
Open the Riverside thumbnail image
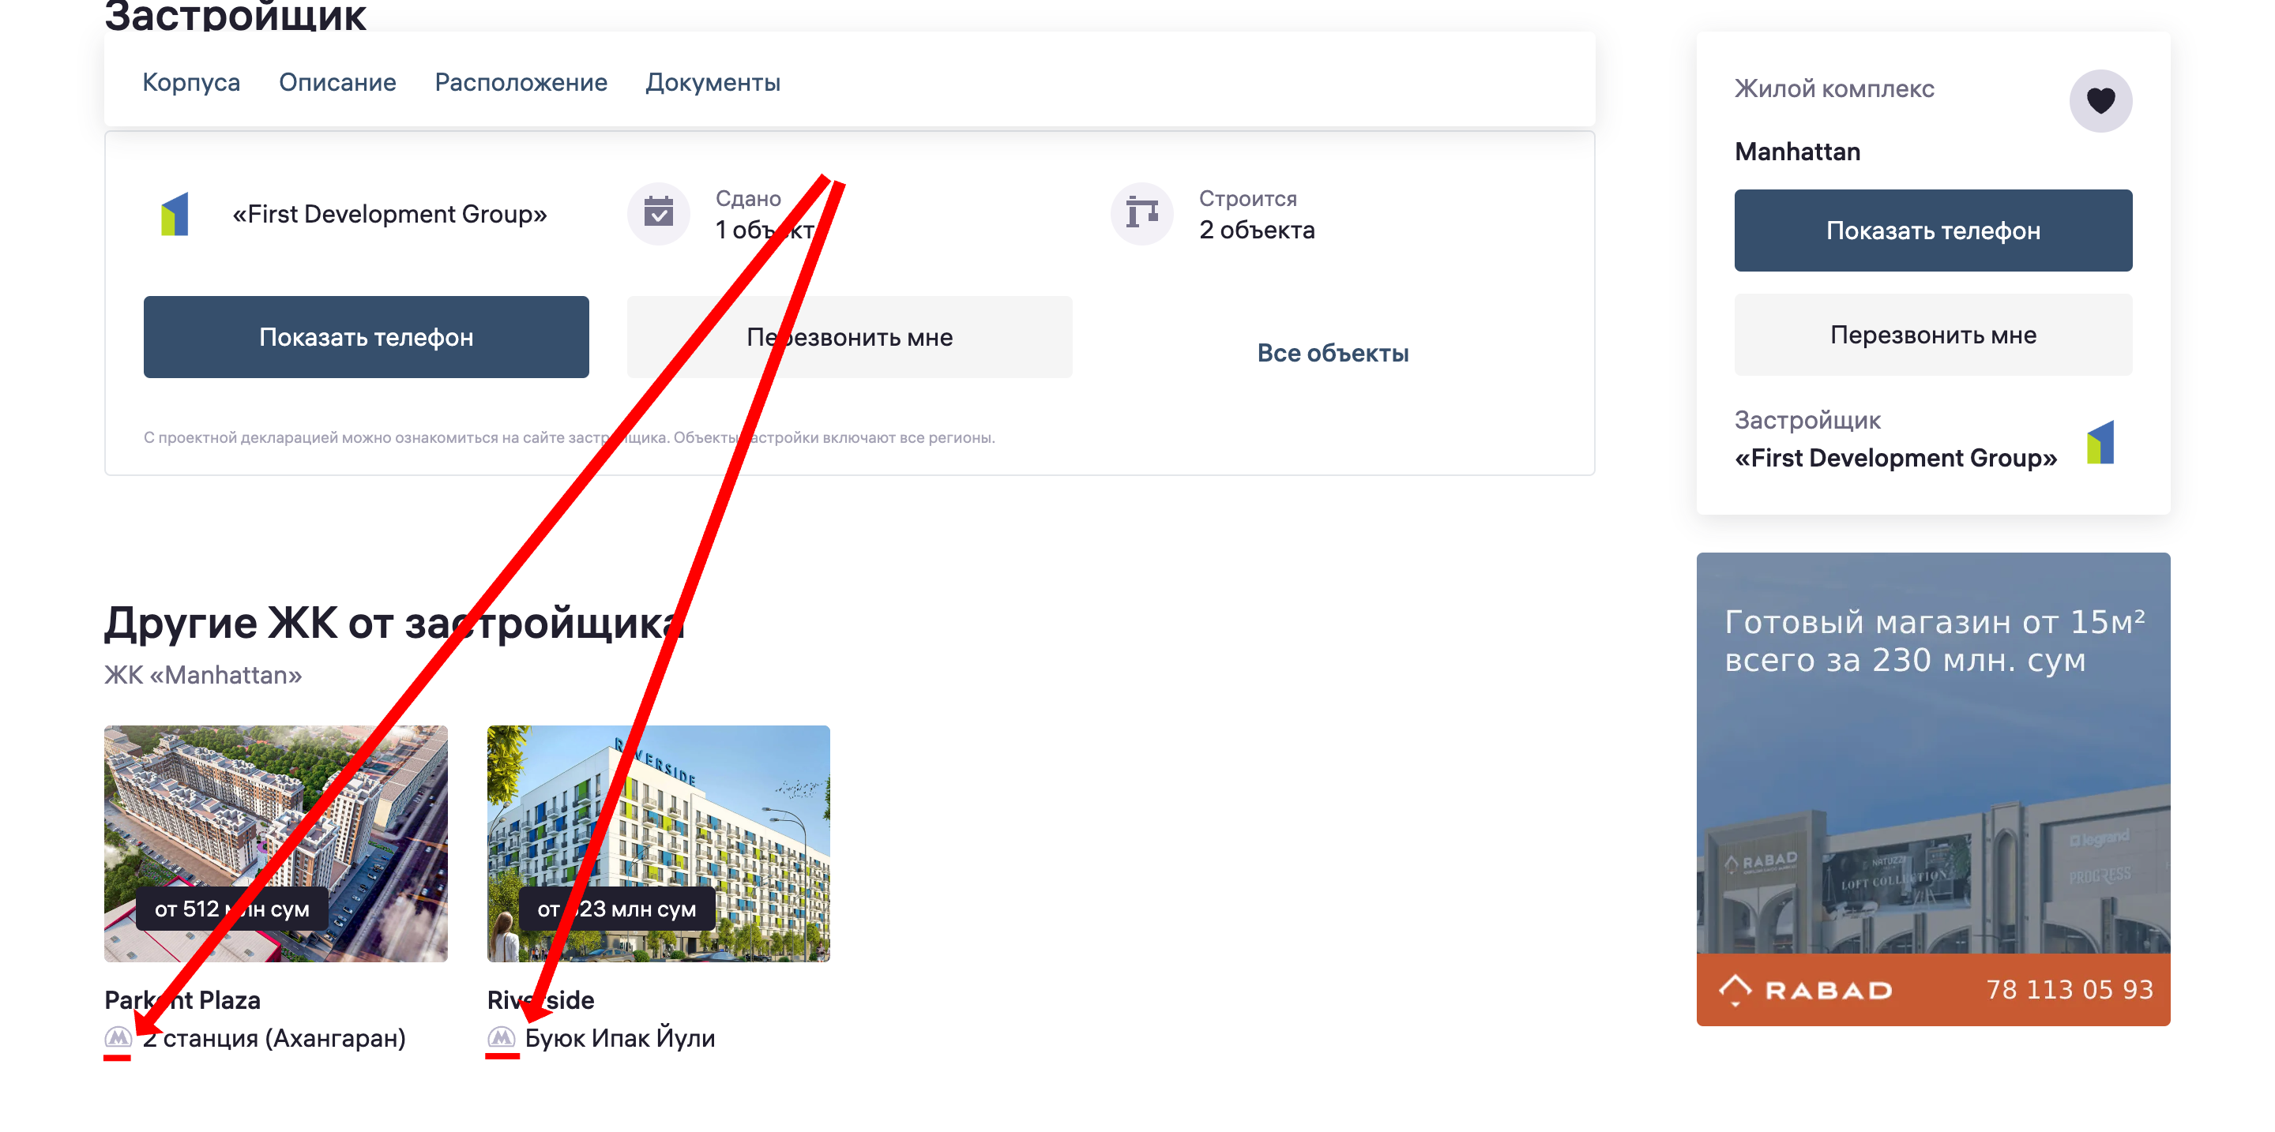pos(659,844)
